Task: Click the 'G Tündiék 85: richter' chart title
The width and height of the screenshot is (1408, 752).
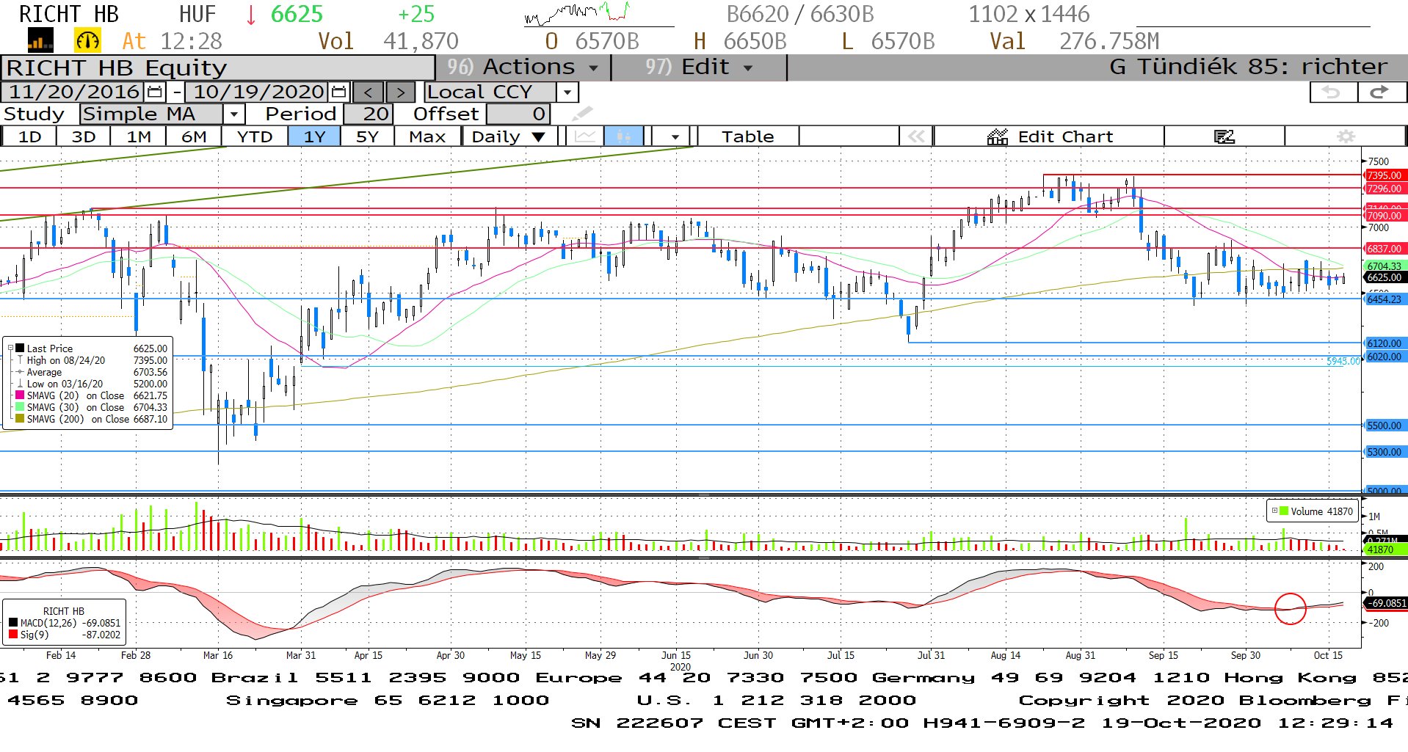Action: pos(1248,67)
